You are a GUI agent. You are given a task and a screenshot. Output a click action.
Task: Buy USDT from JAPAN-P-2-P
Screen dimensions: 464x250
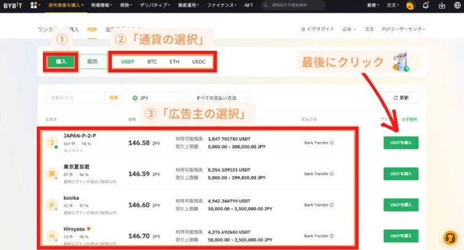pyautogui.click(x=401, y=143)
